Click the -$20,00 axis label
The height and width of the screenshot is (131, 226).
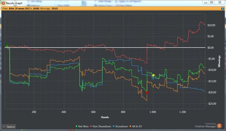(x=211, y=92)
